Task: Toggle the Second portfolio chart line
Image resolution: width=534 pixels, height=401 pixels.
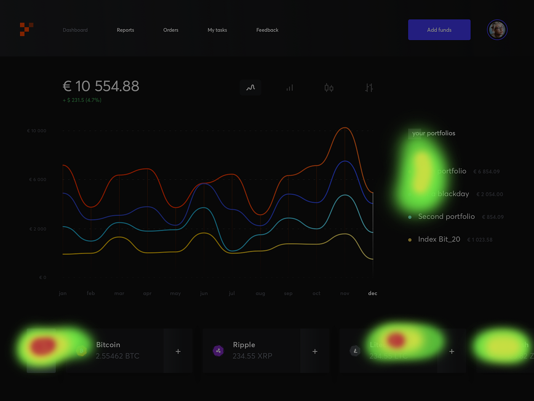Action: 410,217
